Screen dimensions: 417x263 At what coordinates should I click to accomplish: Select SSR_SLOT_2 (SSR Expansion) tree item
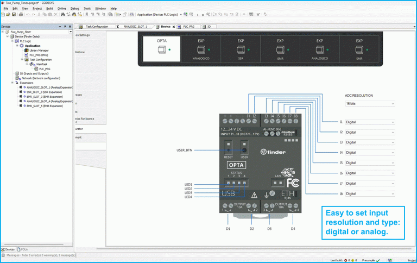pyautogui.click(x=44, y=92)
